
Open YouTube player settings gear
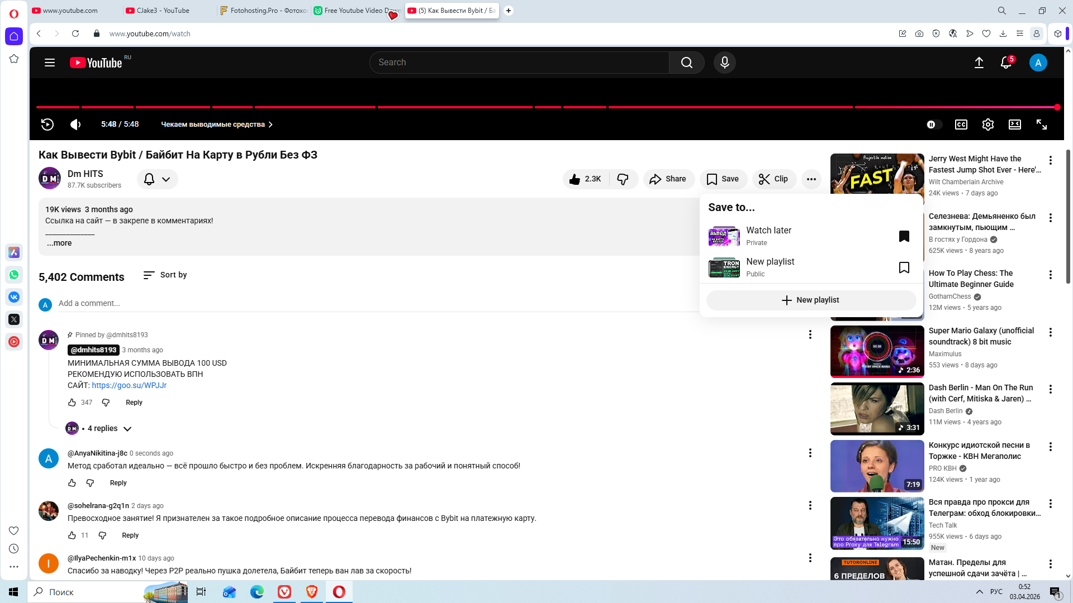(987, 125)
